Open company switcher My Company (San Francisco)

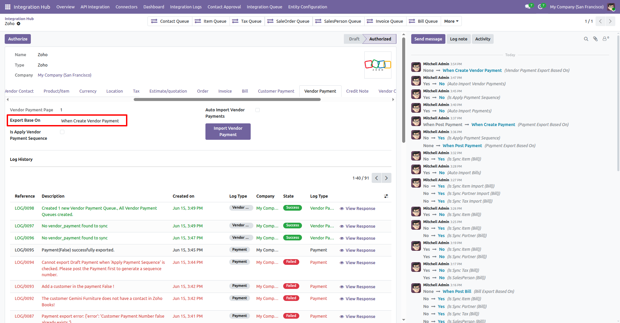[576, 7]
